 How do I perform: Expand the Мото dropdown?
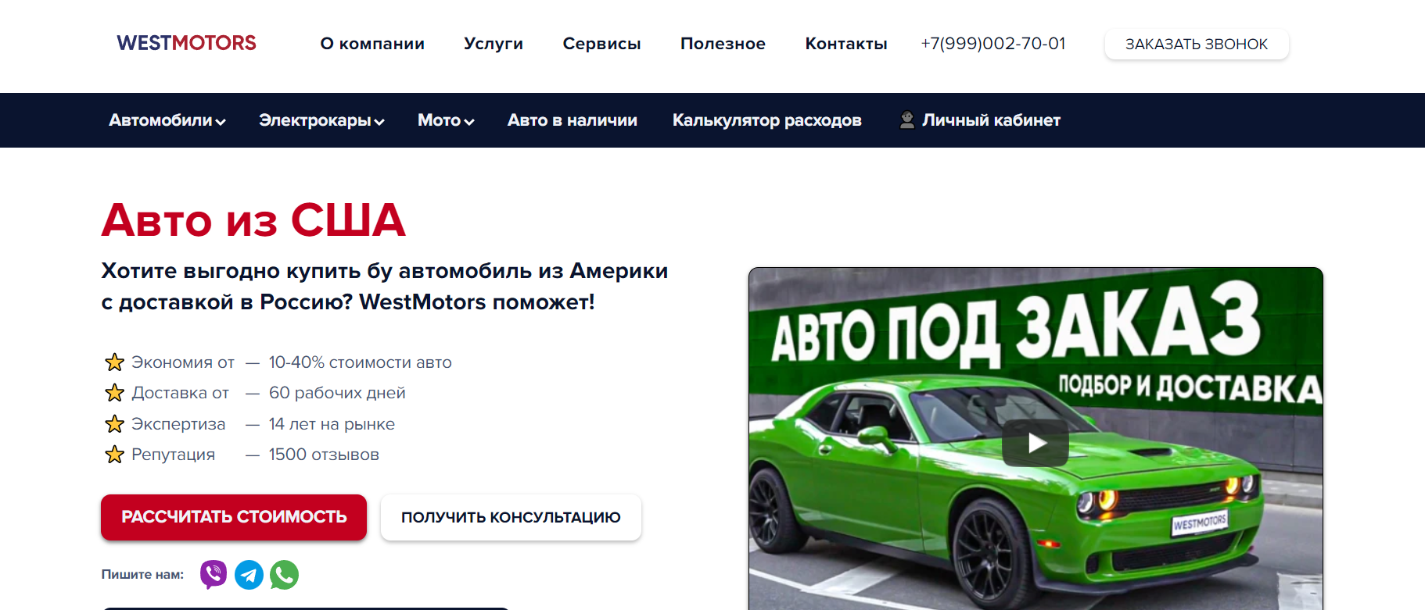point(446,120)
